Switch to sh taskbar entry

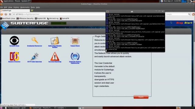click(90, 108)
